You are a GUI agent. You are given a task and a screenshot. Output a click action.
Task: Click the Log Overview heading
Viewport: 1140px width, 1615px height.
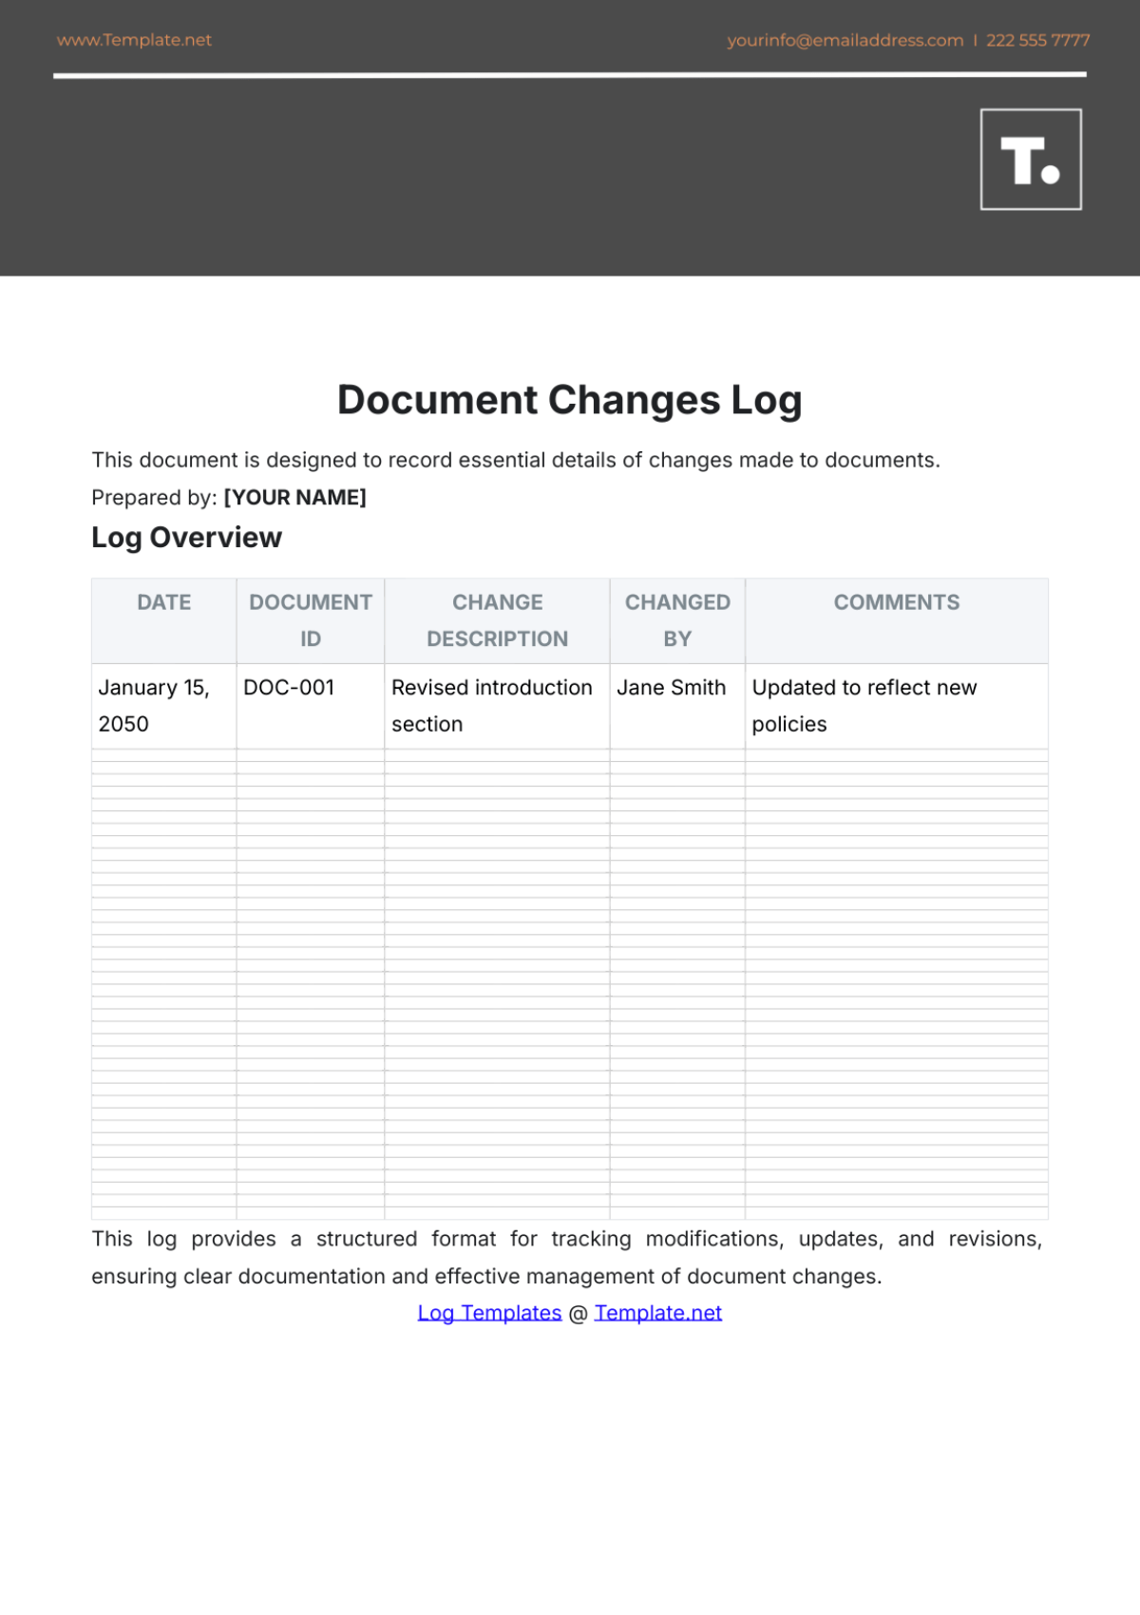(186, 538)
